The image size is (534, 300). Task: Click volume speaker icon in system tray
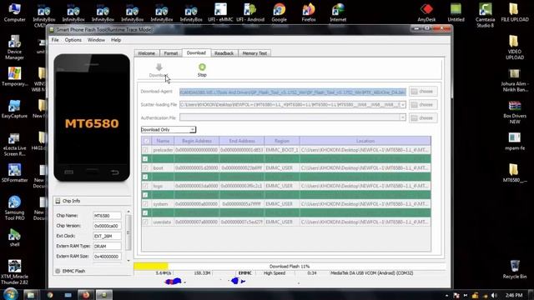[x=494, y=295]
